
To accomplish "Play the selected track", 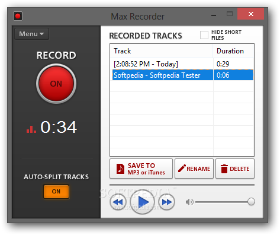I will (142, 202).
